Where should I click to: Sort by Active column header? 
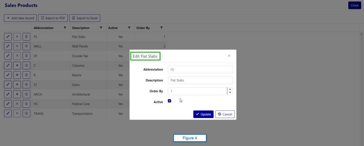pyautogui.click(x=113, y=28)
